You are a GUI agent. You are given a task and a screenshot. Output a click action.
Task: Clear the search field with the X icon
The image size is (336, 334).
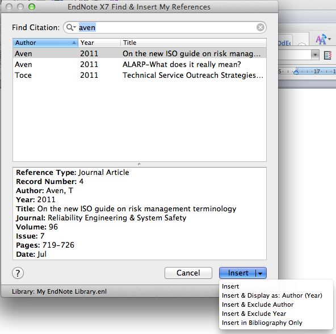point(261,27)
